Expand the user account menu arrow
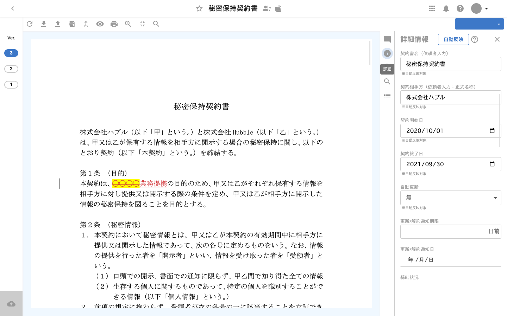This screenshot has width=507, height=316. 487,8
